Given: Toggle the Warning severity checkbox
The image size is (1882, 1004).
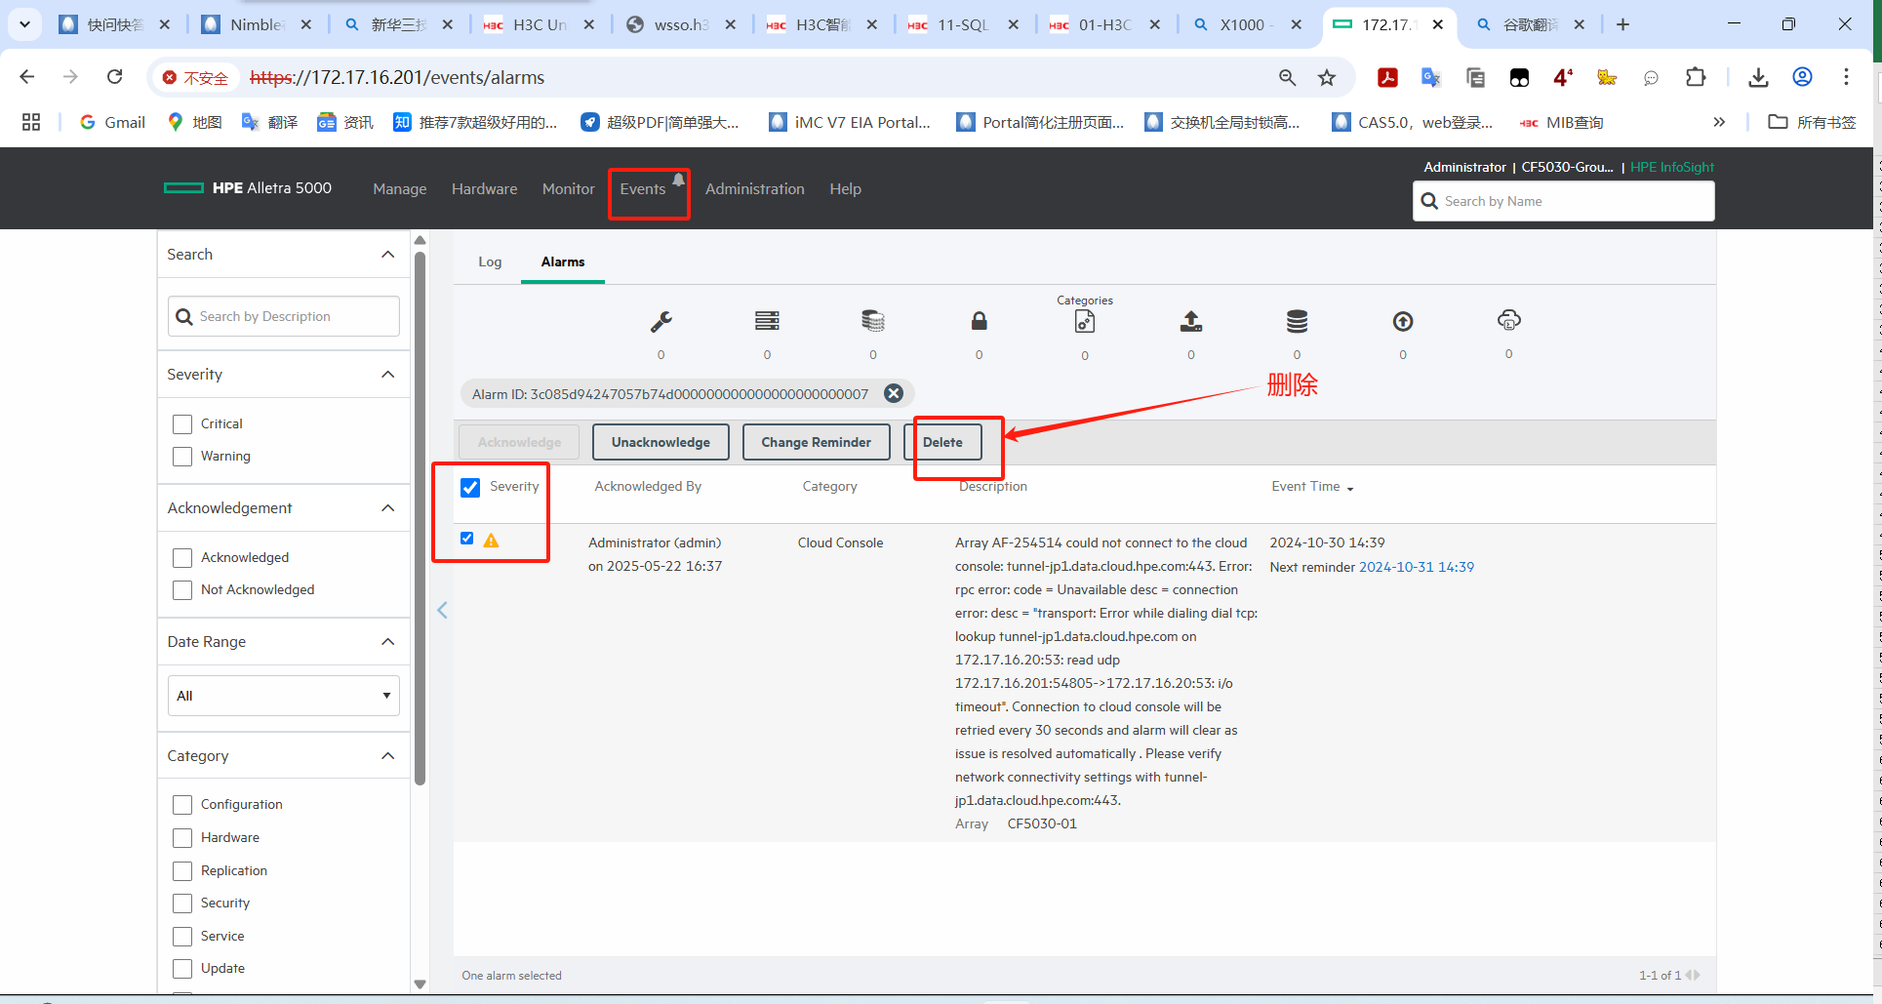Looking at the screenshot, I should point(182,457).
